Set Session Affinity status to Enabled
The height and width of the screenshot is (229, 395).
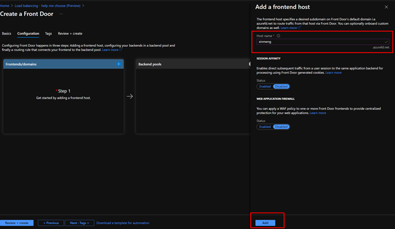[x=265, y=86]
